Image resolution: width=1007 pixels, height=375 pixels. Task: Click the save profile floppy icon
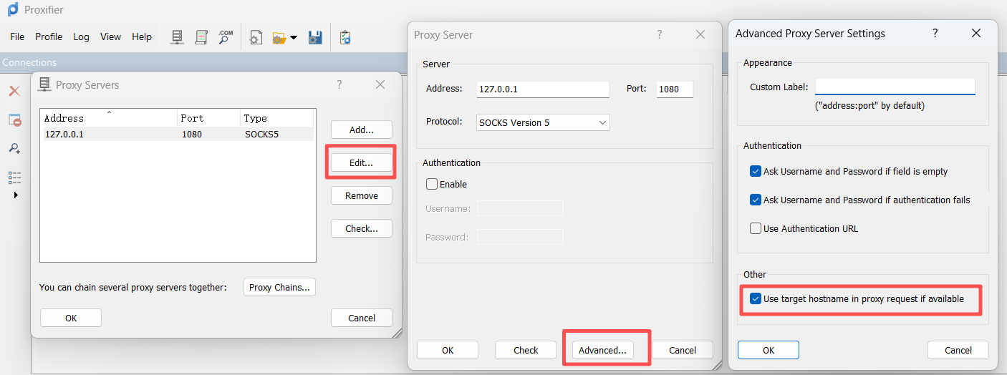pyautogui.click(x=314, y=37)
